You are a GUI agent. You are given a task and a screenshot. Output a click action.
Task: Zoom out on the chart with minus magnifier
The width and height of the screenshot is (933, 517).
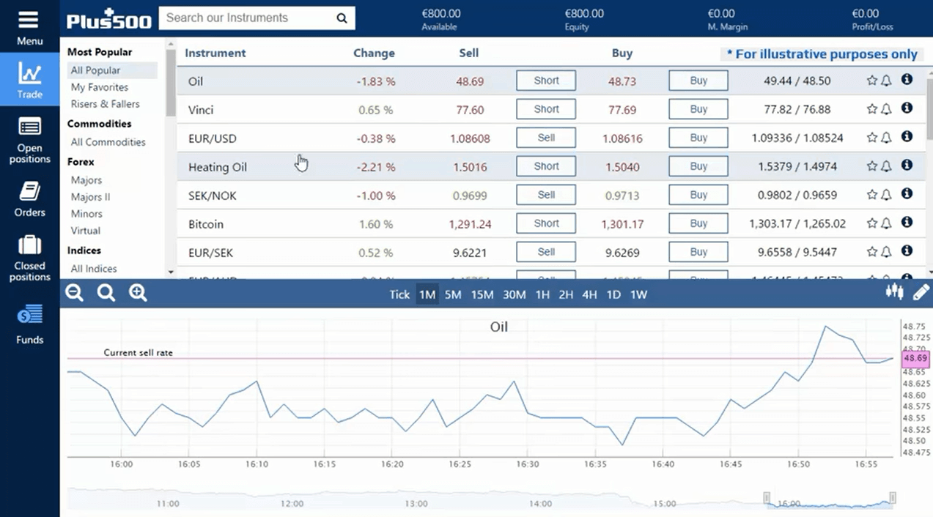click(73, 292)
